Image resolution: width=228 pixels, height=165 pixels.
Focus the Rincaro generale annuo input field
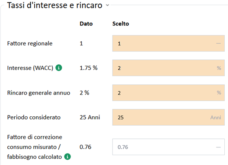point(168,93)
